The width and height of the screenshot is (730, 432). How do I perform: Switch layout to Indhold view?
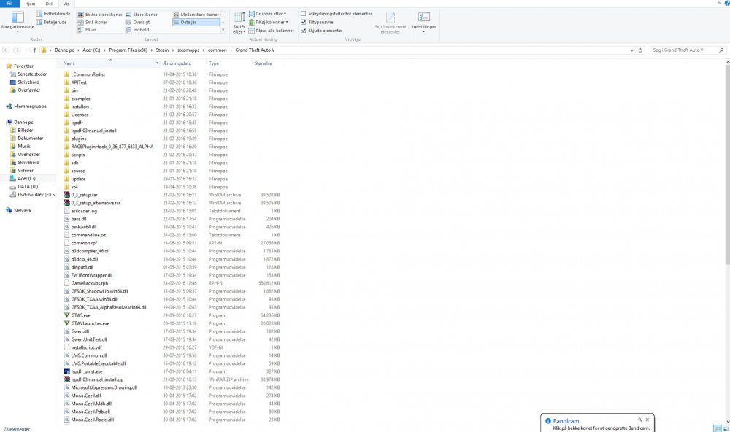coord(137,30)
